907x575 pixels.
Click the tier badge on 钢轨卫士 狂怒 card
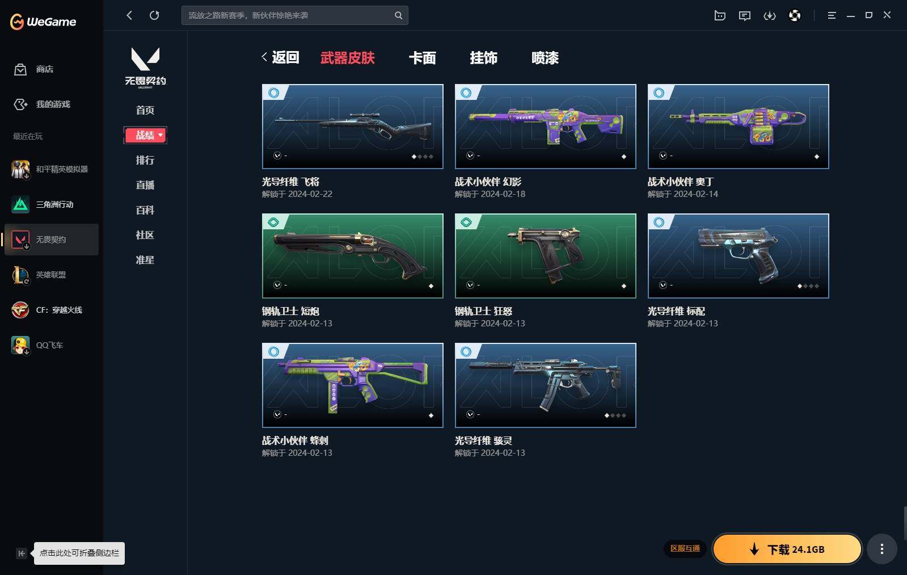point(467,222)
